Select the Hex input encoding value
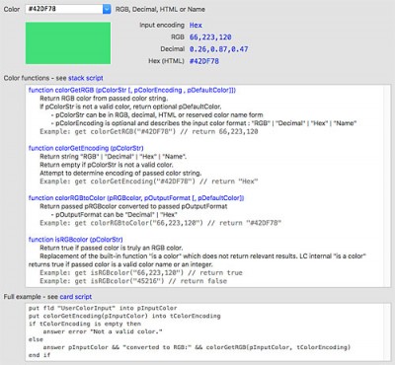The width and height of the screenshot is (395, 365). coord(196,26)
